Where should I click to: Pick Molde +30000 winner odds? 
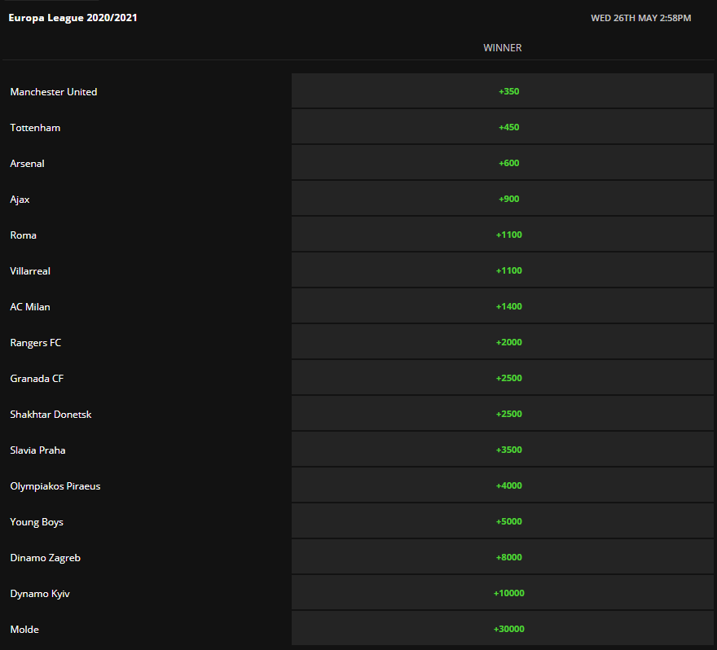[x=503, y=629]
